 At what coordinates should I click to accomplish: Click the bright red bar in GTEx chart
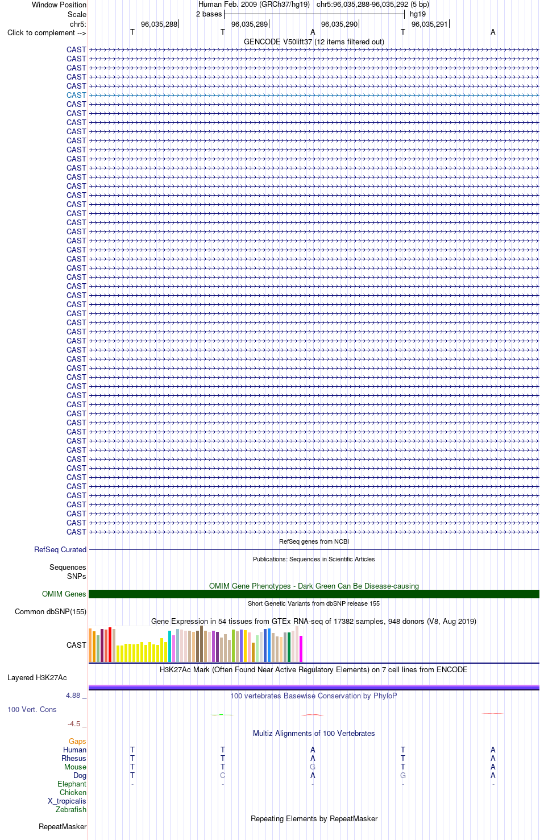point(110,644)
